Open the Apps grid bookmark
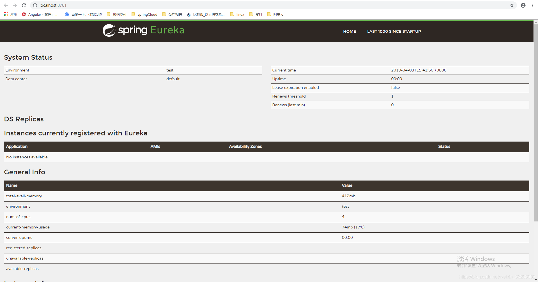Screen dimensions: 538x282 tap(10, 14)
